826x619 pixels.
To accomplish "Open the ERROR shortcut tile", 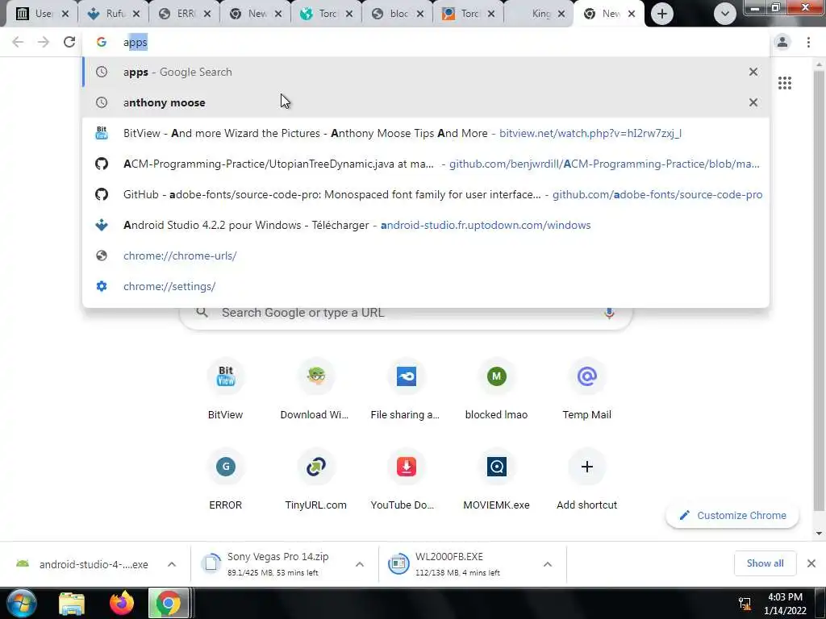I will [226, 479].
